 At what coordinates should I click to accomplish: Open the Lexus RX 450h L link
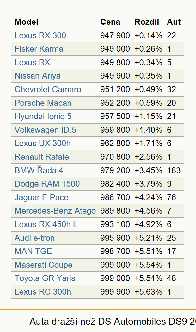(x=46, y=224)
